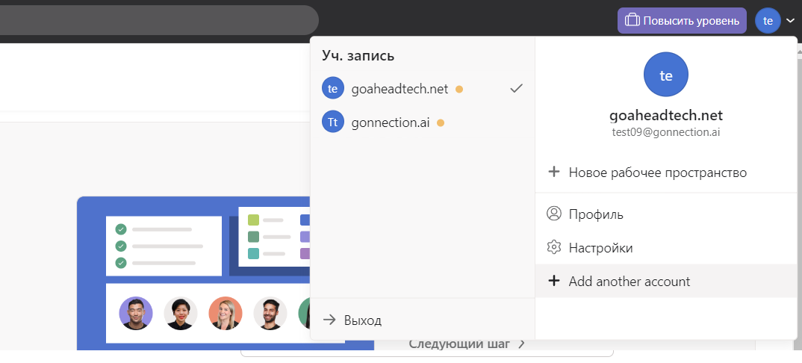The height and width of the screenshot is (363, 802).
Task: Click the gear icon for Настройки
Action: pyautogui.click(x=554, y=247)
